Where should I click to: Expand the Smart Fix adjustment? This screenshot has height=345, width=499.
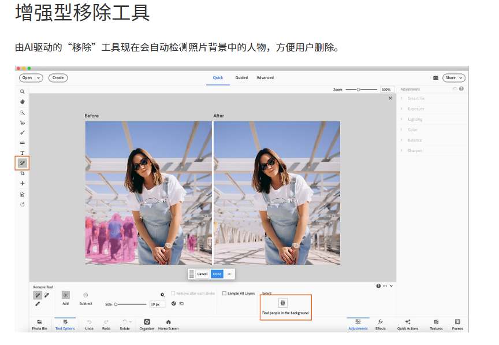416,99
